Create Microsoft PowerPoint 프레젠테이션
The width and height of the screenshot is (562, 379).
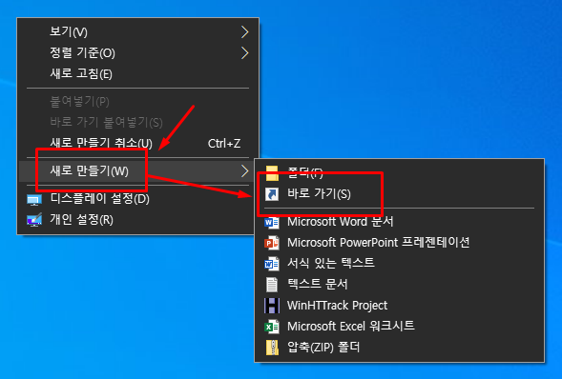coord(399,243)
